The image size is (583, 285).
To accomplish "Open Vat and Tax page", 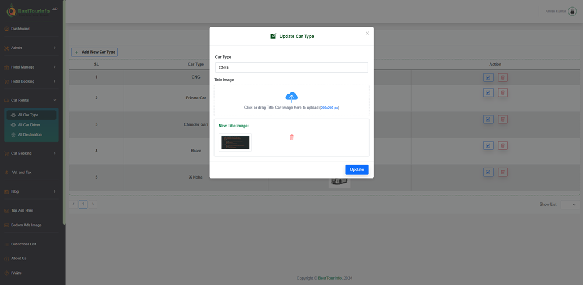I will click(22, 172).
